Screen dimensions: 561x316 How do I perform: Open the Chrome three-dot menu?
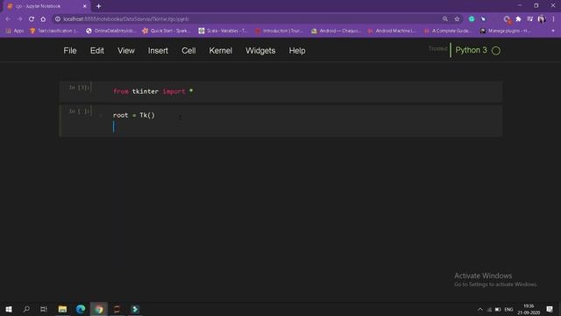(553, 19)
